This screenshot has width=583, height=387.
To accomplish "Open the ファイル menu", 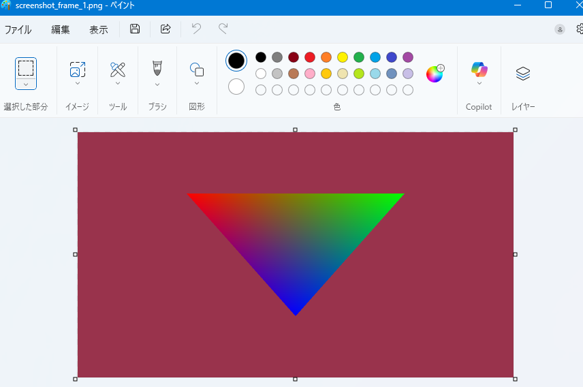I will (18, 29).
